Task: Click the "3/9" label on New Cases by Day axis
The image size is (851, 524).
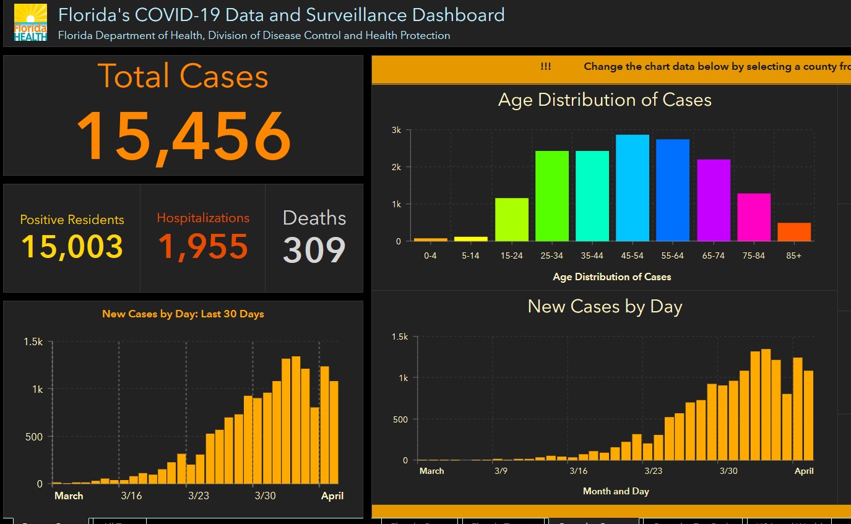Action: tap(500, 471)
